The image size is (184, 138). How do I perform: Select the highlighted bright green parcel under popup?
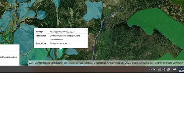tap(60, 51)
